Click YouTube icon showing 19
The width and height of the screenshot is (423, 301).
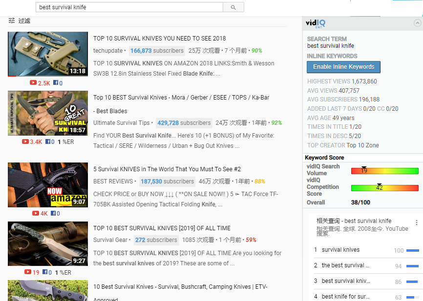pos(28,272)
